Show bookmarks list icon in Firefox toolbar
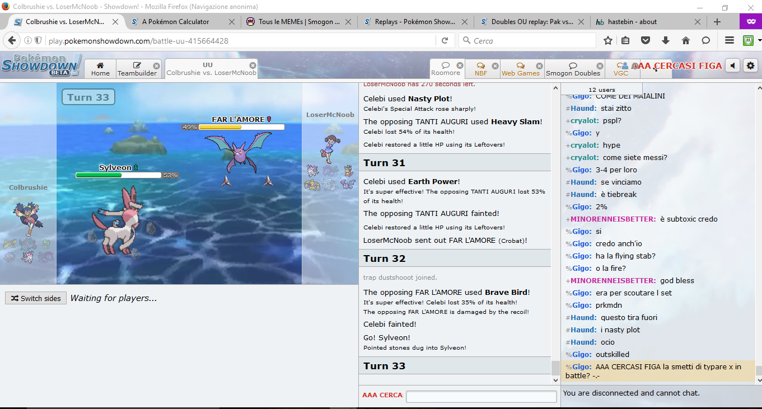 point(625,41)
